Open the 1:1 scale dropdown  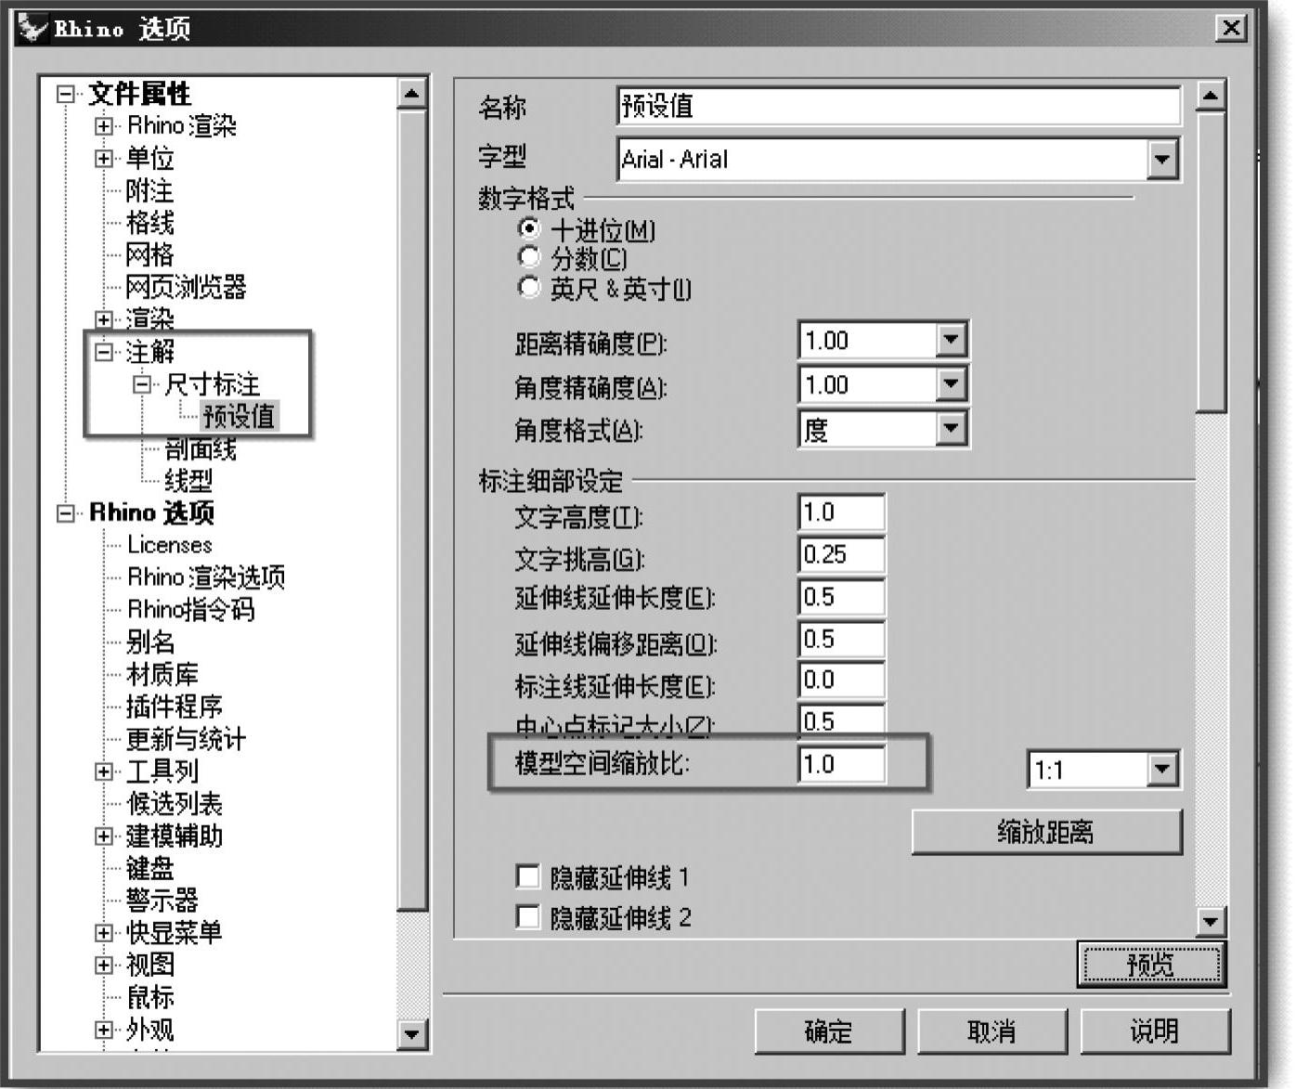tap(1162, 769)
